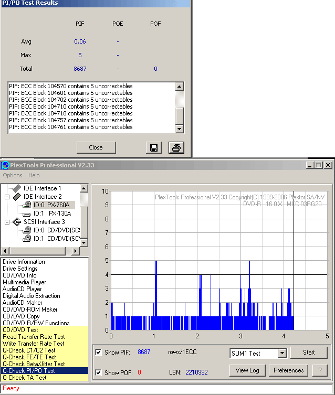This screenshot has height=395, width=335.
Task: Open the Help menu
Action: (x=34, y=175)
